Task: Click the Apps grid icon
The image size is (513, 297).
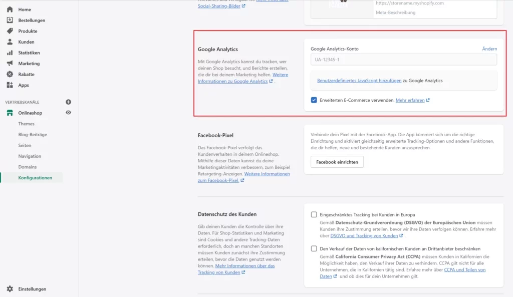Action: tap(10, 85)
